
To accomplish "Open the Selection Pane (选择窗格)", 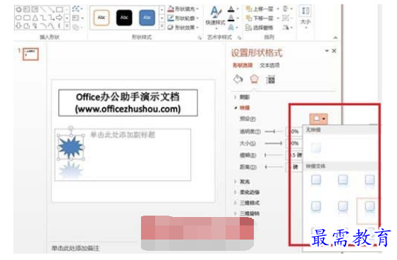I will [x=259, y=27].
